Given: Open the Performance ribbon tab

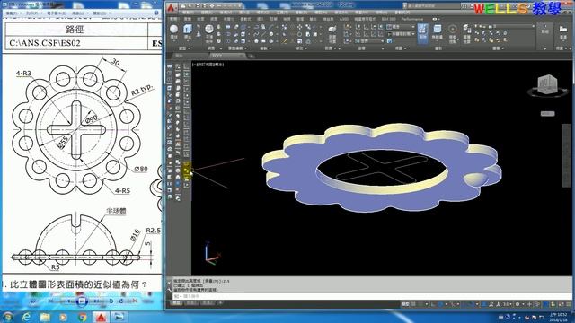Looking at the screenshot, I should coord(412,19).
